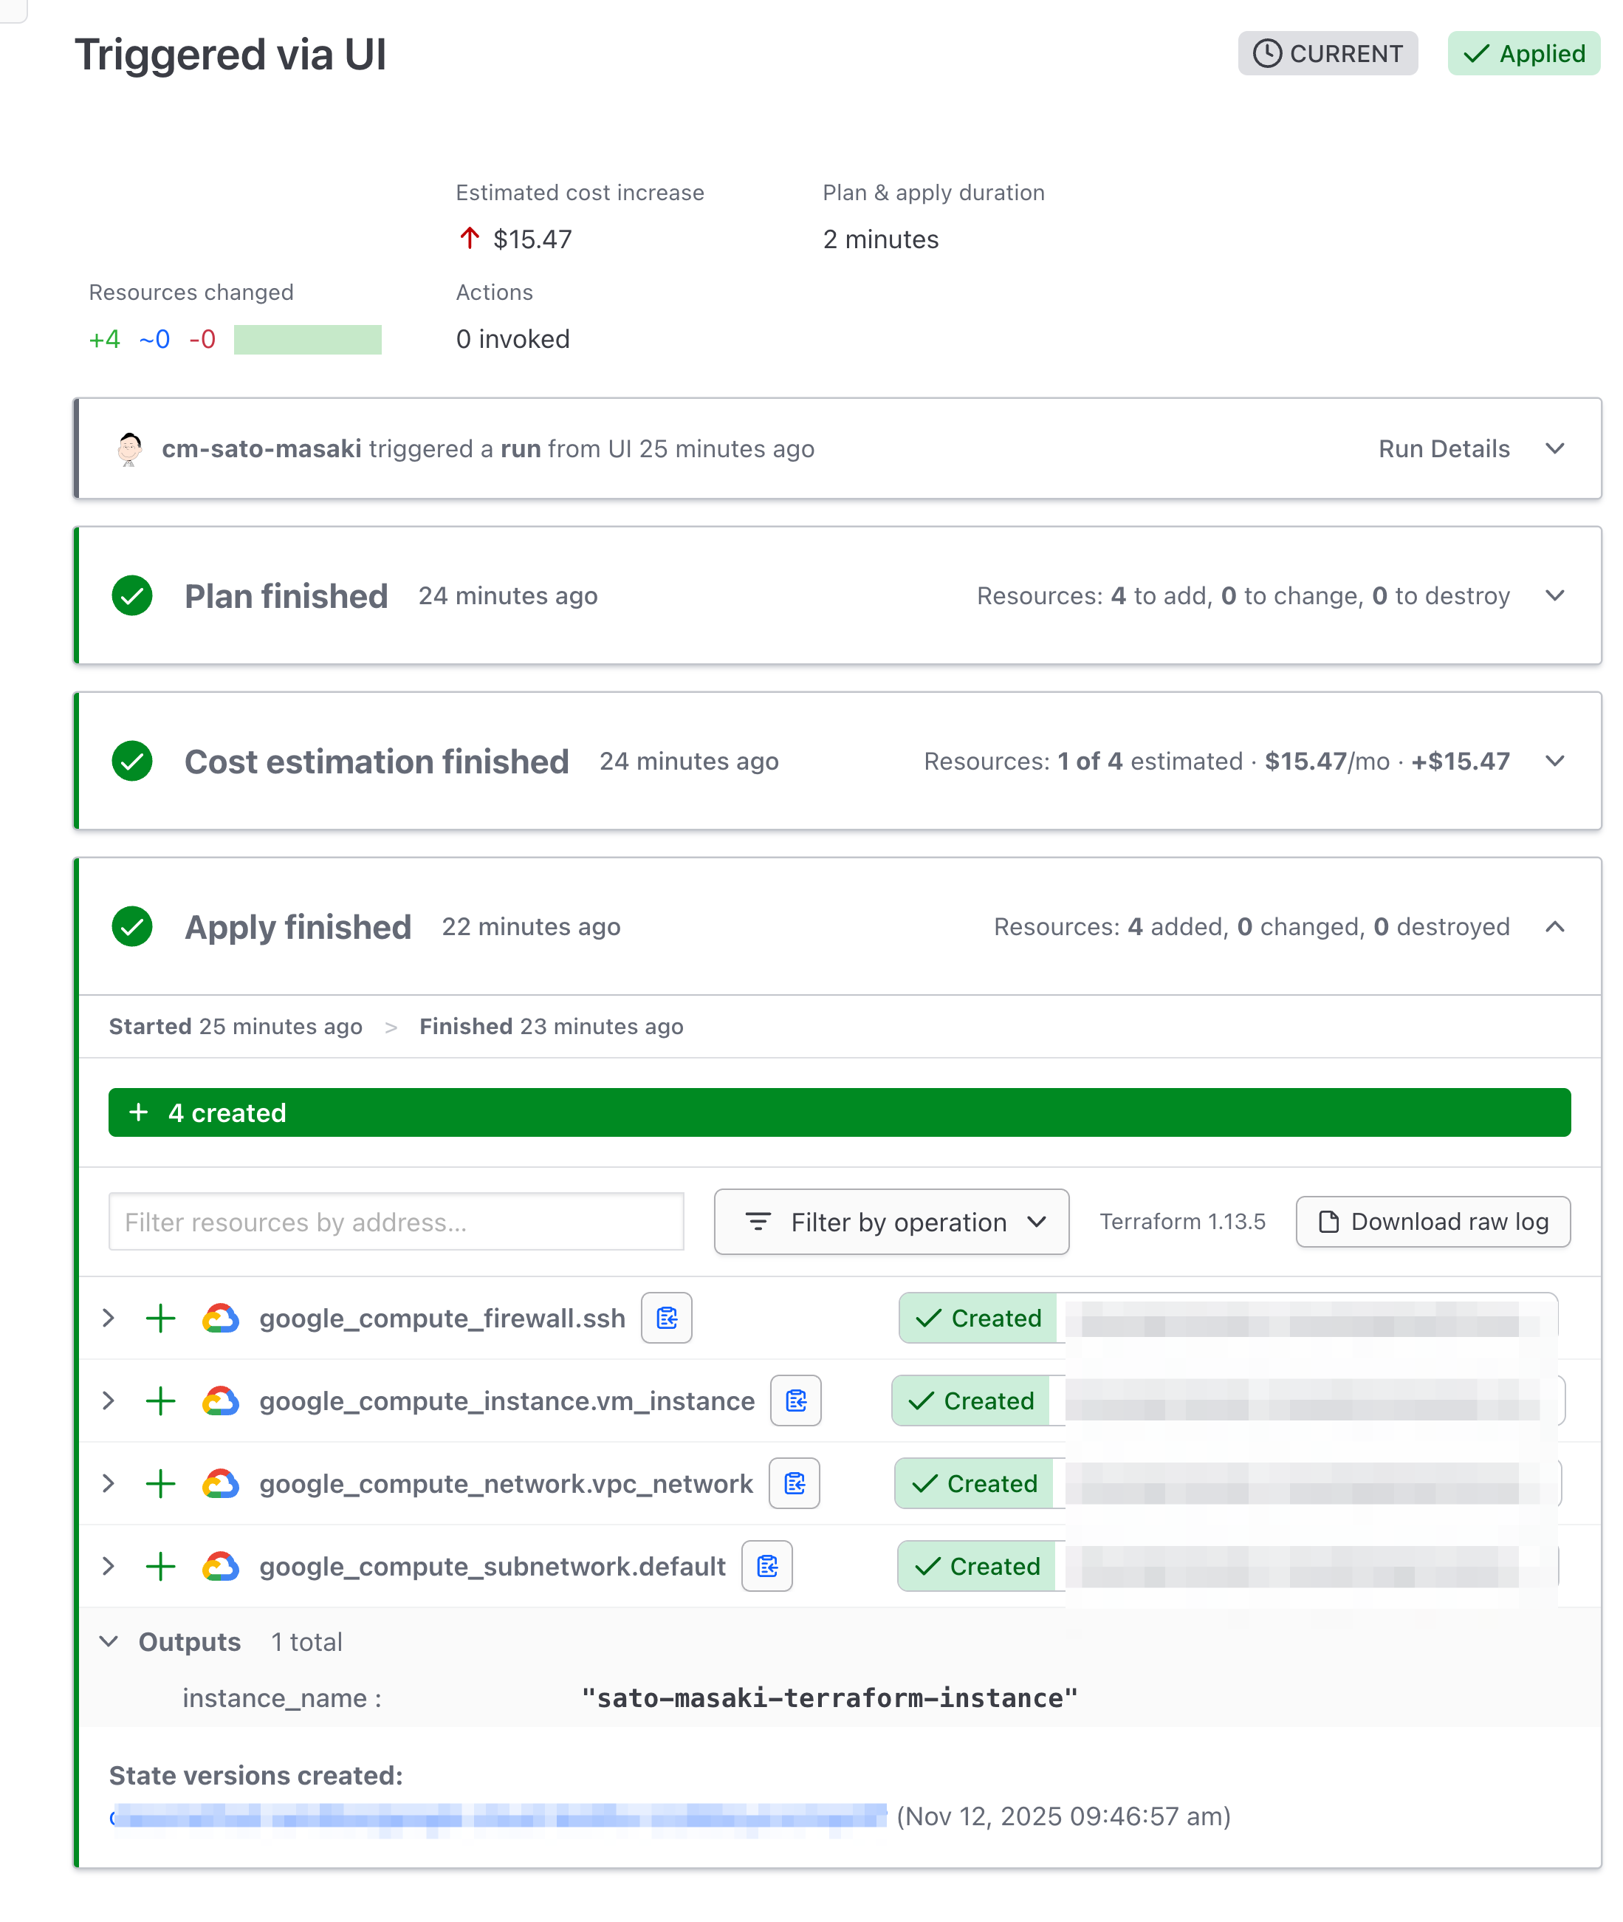Viewport: 1623px width, 1922px height.
Task: Collapse the Outputs section
Action: (x=109, y=1642)
